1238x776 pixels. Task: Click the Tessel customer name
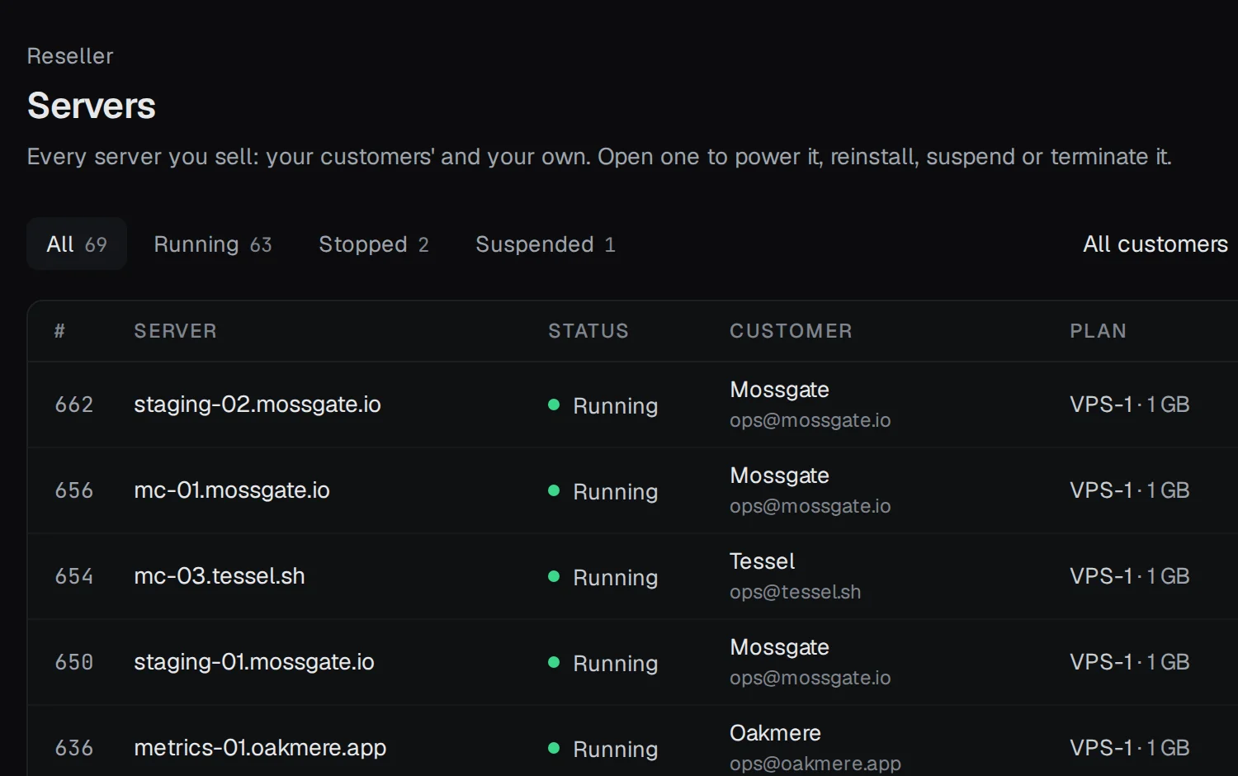(x=763, y=561)
